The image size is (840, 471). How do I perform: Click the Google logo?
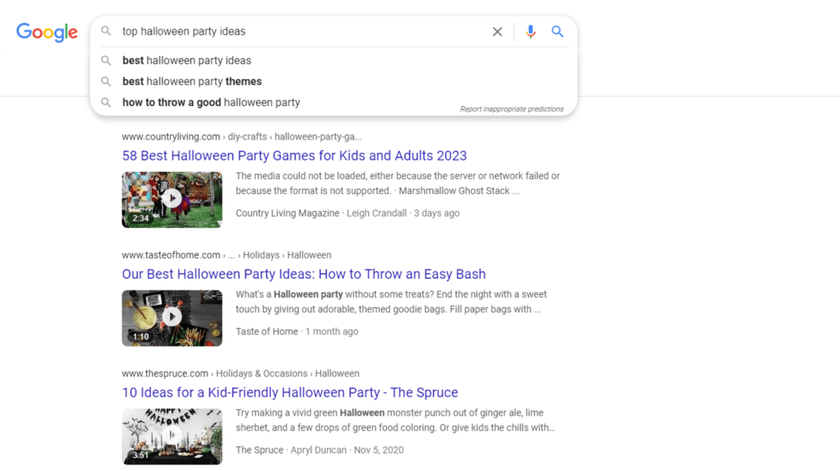(x=47, y=32)
